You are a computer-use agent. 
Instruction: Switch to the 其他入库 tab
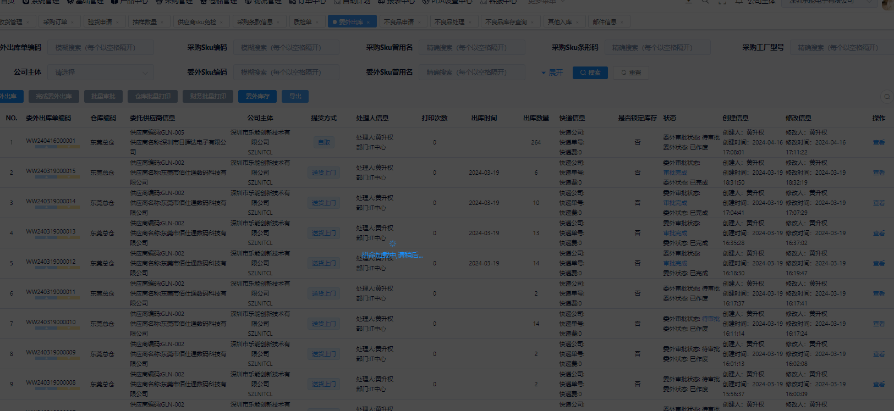(559, 22)
